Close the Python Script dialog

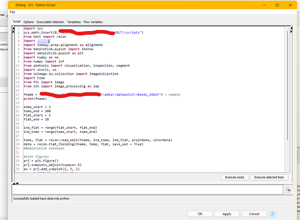coord(290,5)
